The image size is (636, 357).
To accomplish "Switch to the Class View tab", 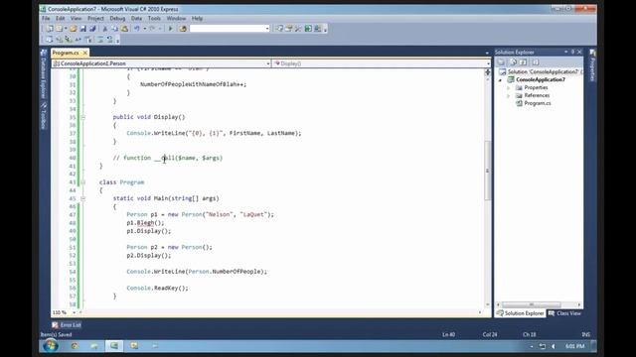I will (565, 313).
